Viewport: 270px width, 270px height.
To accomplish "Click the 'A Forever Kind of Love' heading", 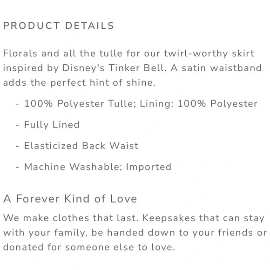I will (70, 199).
